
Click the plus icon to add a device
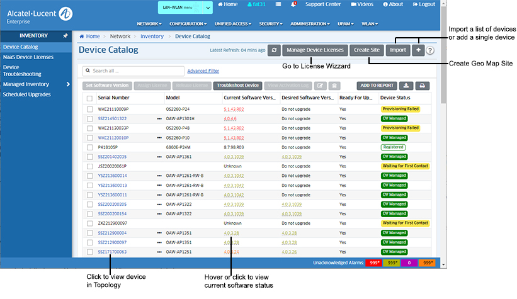click(x=418, y=50)
